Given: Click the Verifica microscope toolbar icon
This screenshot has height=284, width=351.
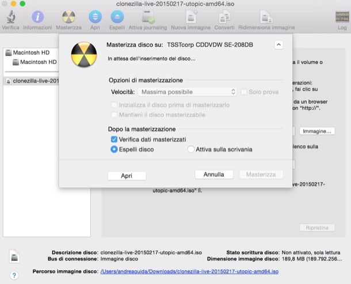Looking at the screenshot, I should [x=10, y=17].
